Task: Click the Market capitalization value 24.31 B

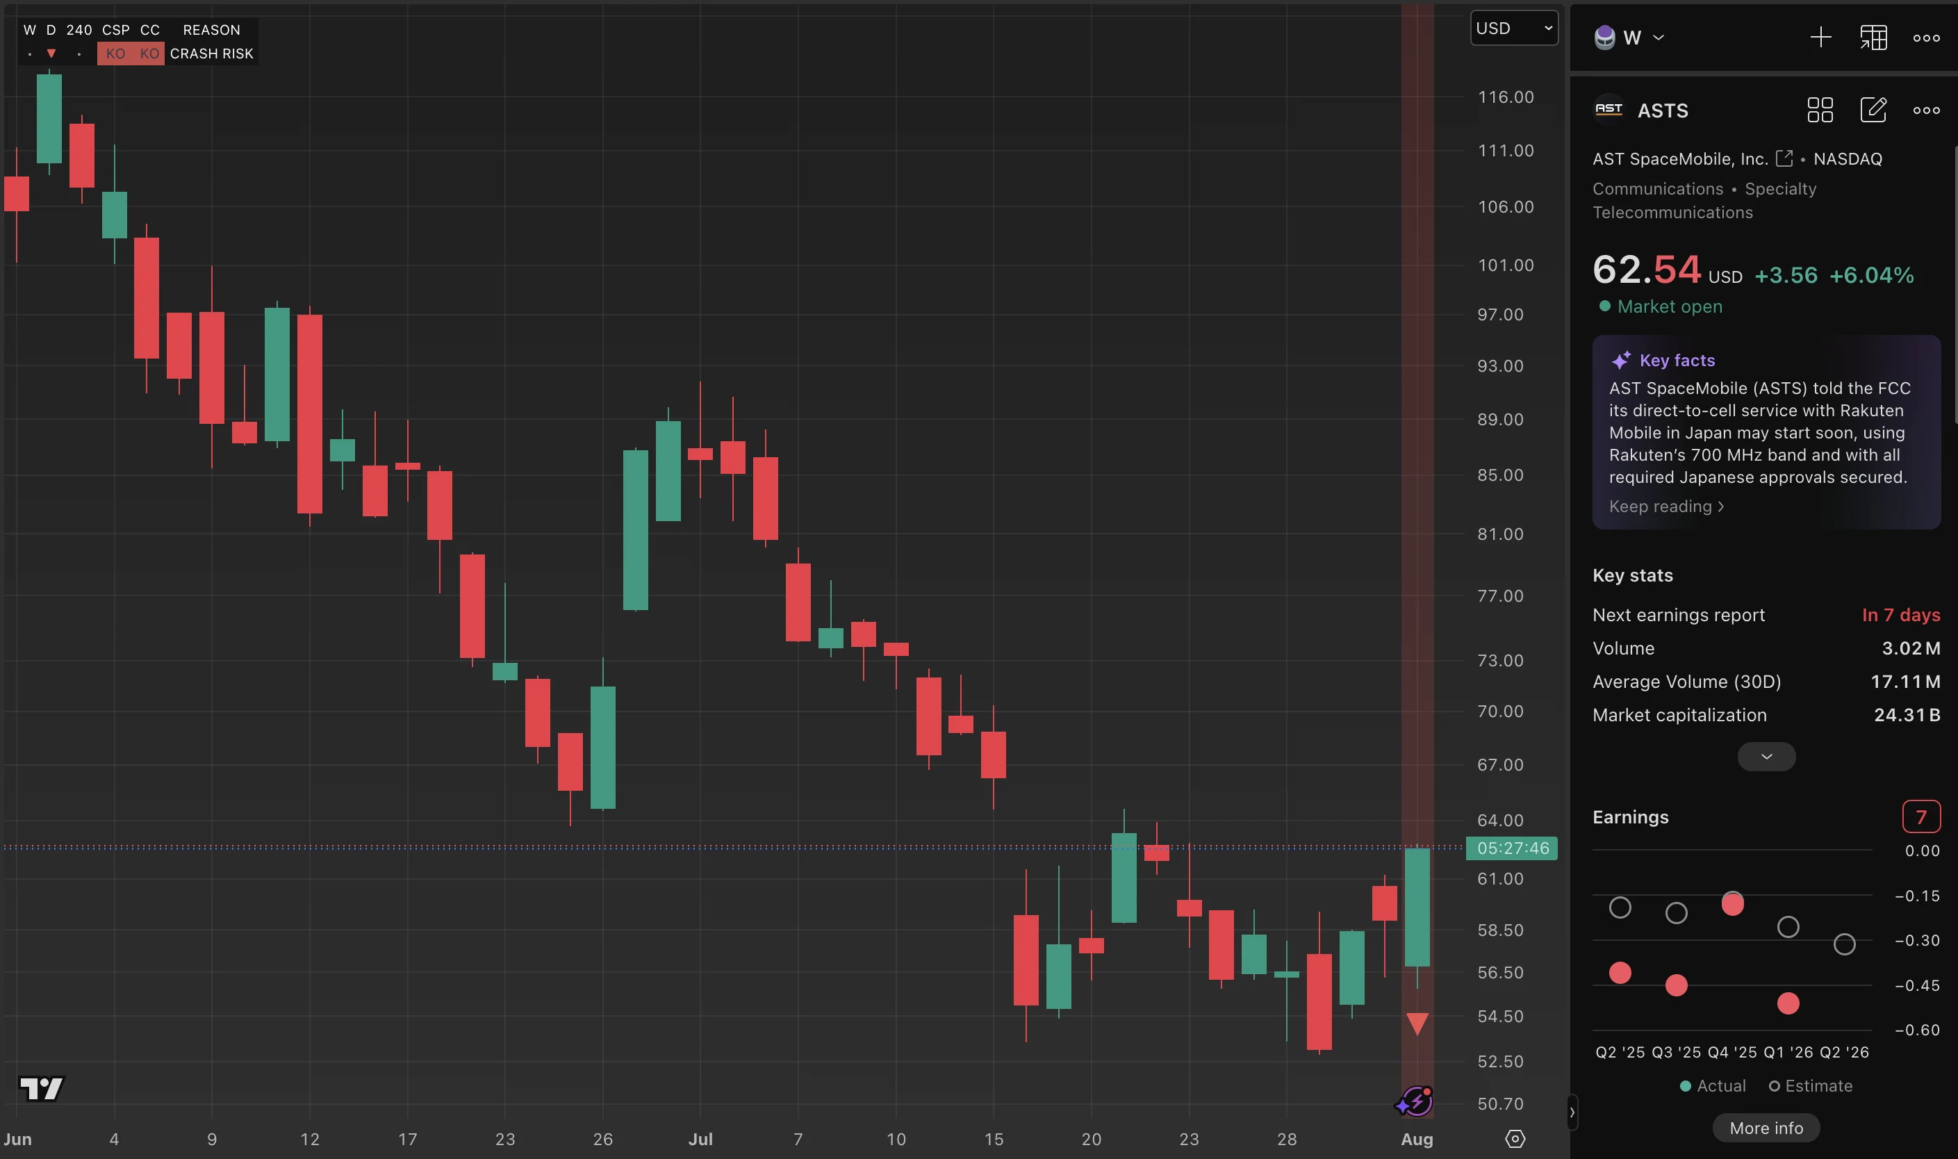Action: click(x=1907, y=716)
